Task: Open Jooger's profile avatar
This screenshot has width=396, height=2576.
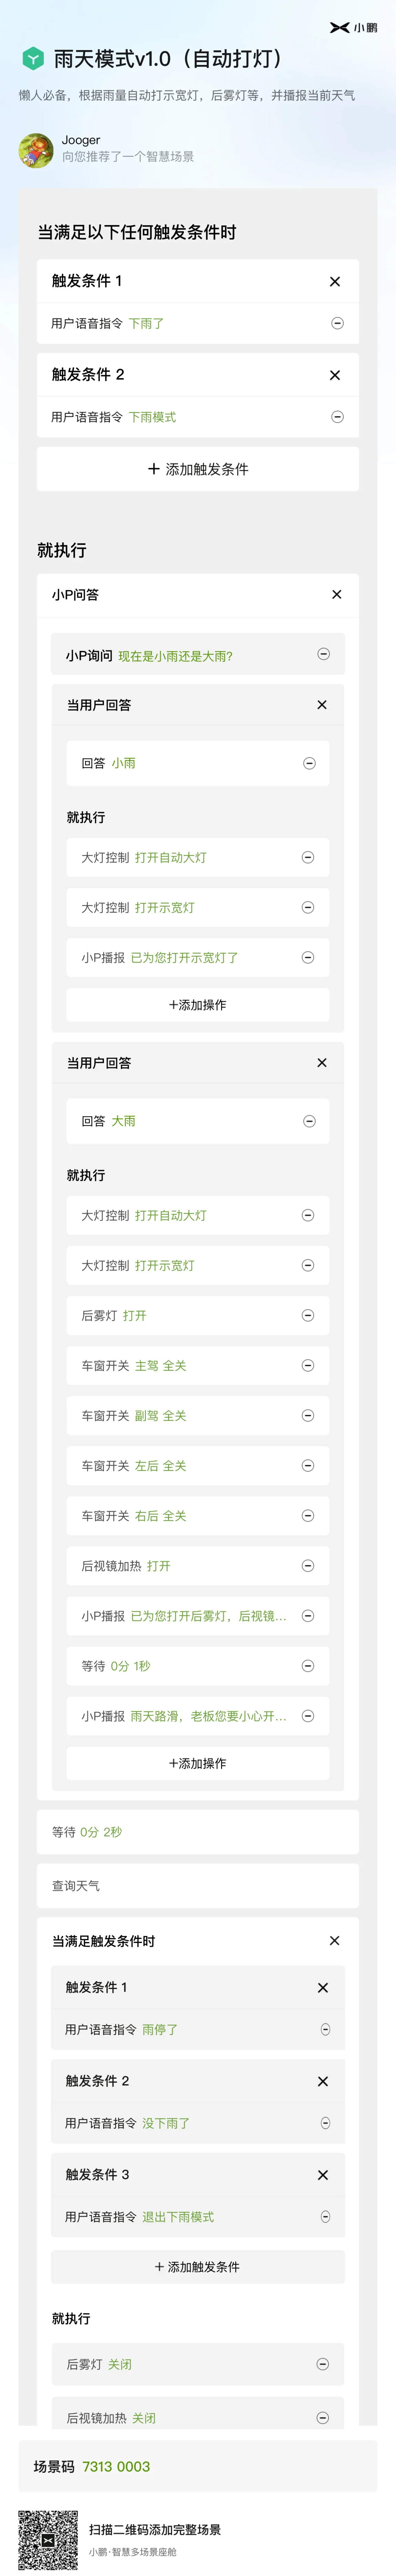Action: (x=36, y=150)
